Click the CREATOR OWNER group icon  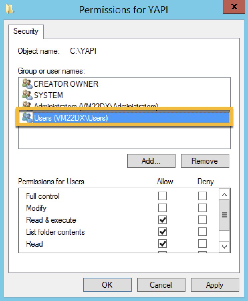tap(27, 84)
